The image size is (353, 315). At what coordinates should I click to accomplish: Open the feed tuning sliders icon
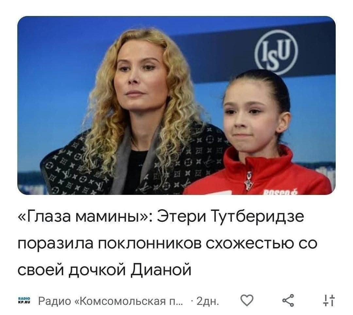(x=329, y=300)
